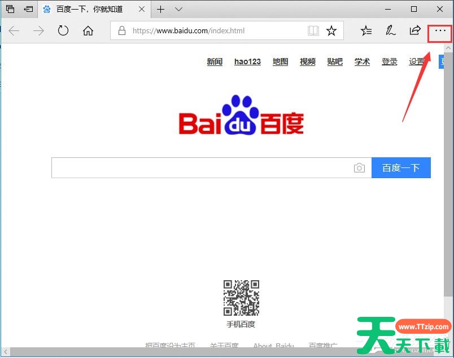The height and width of the screenshot is (358, 454).
Task: Go forward to next page
Action: [38, 30]
